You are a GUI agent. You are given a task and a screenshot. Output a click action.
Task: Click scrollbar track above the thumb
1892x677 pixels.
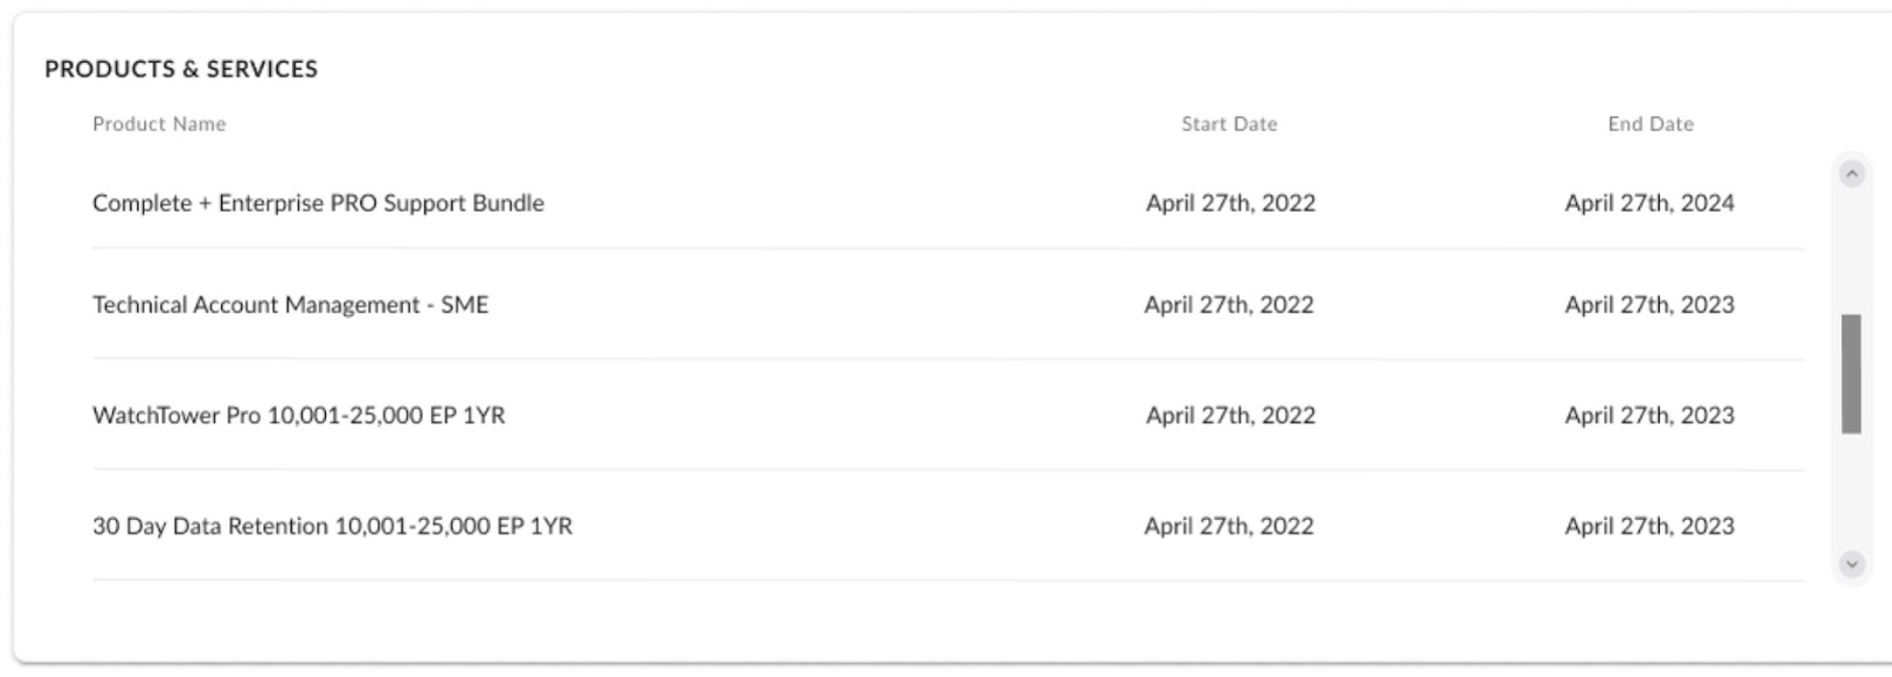pyautogui.click(x=1851, y=251)
